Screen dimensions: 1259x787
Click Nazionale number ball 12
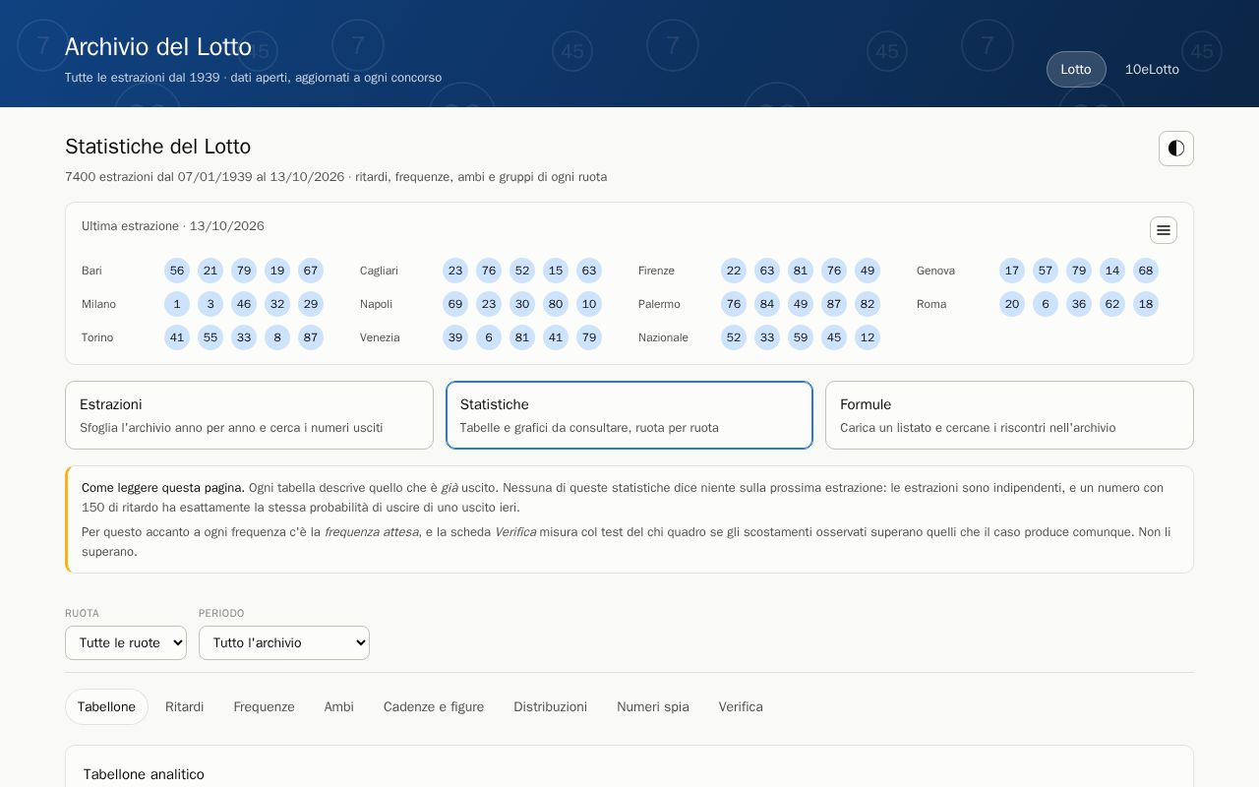click(x=868, y=337)
